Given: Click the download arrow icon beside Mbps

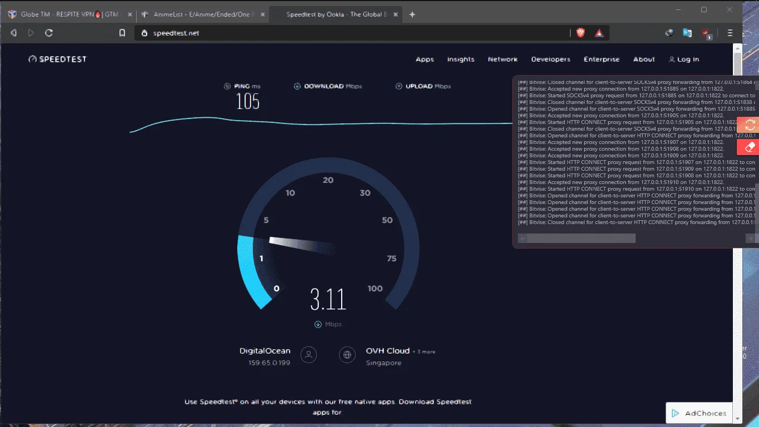Looking at the screenshot, I should tap(318, 325).
